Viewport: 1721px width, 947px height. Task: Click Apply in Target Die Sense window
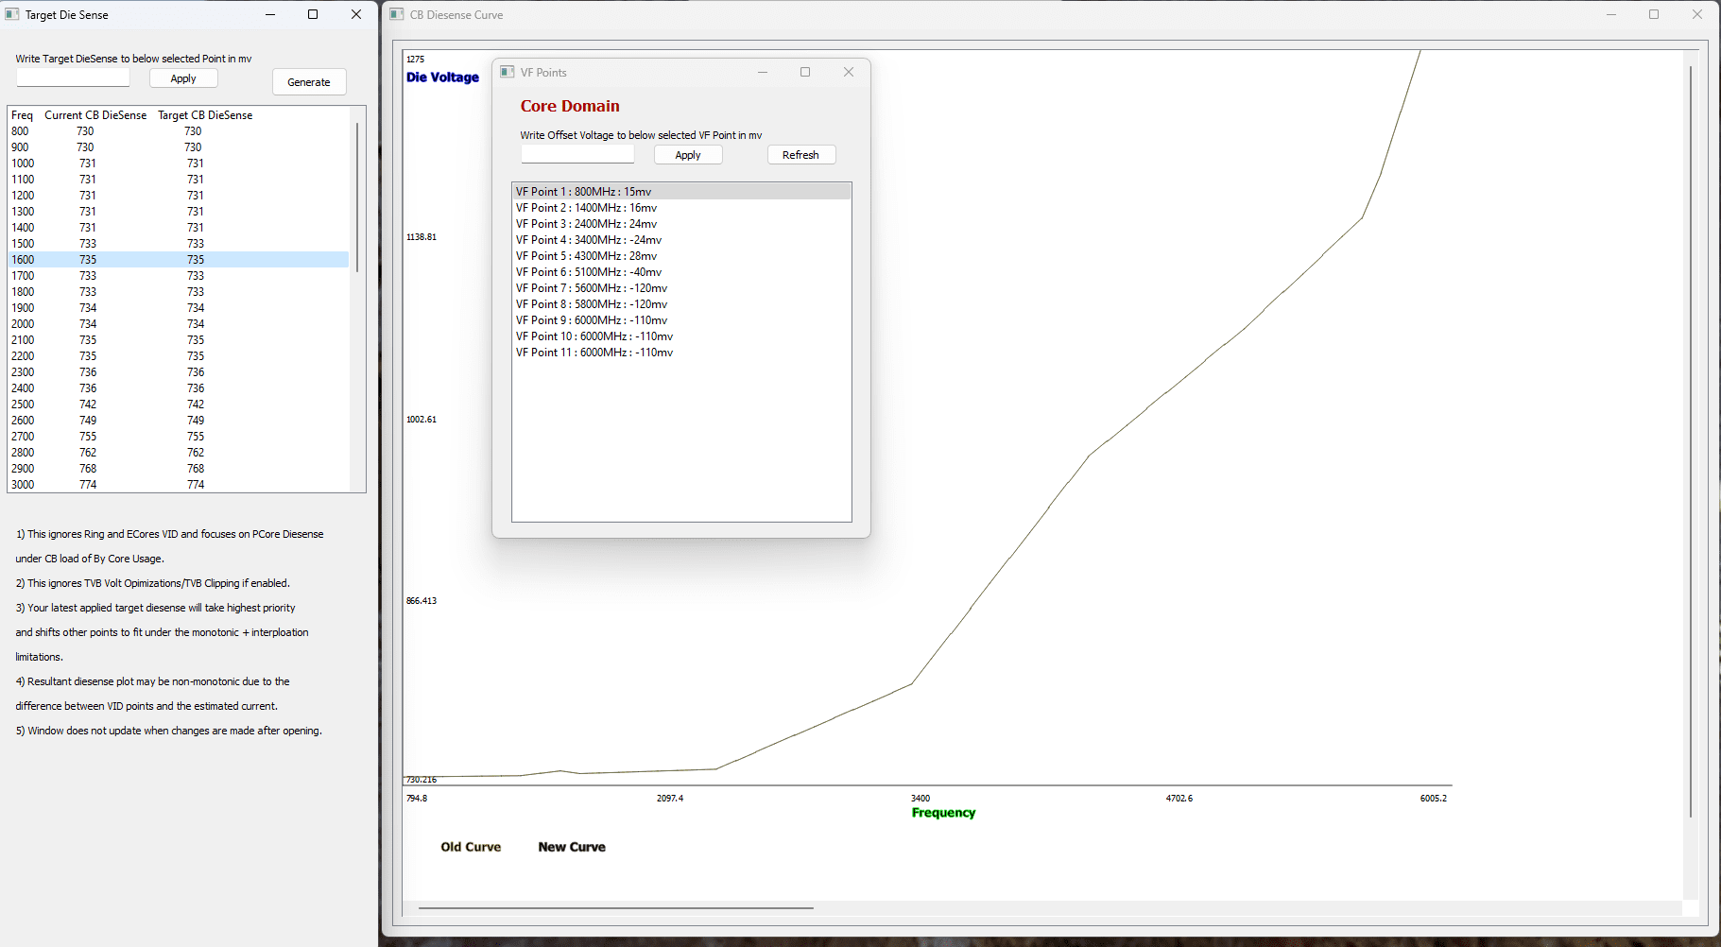coord(183,78)
